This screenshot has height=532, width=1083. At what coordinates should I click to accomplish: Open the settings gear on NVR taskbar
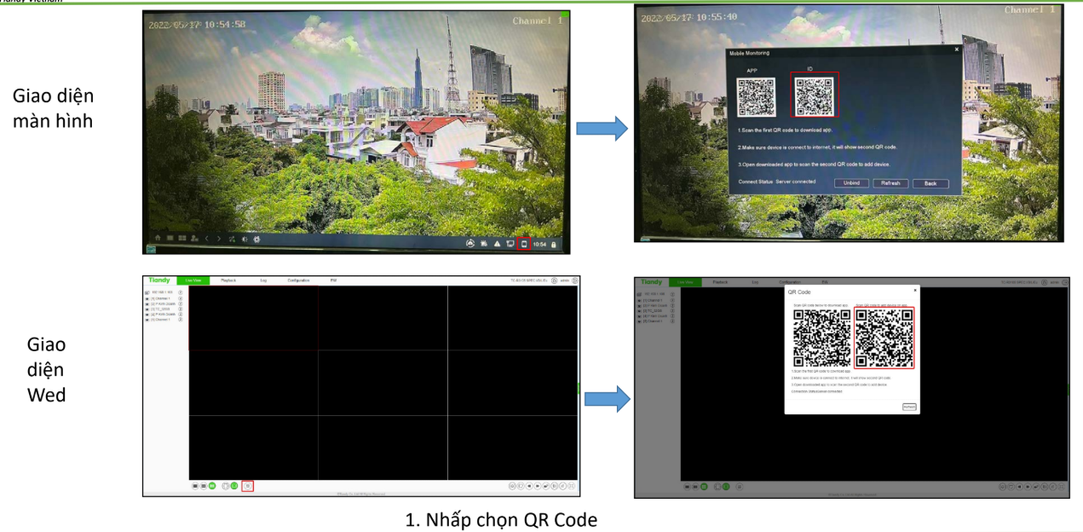click(x=257, y=240)
